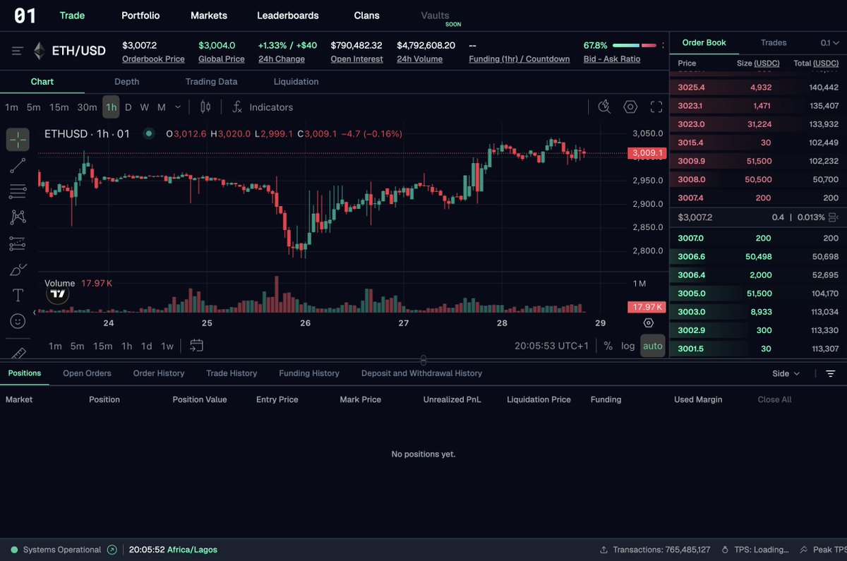The width and height of the screenshot is (847, 561).
Task: Select the brush drawing tool
Action: (x=18, y=269)
